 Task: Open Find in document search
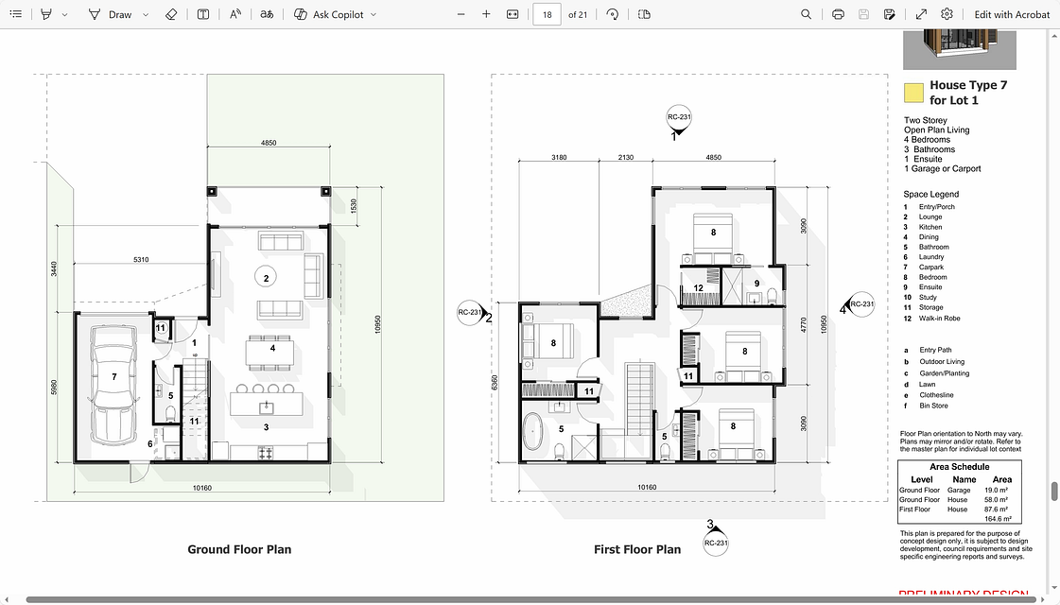click(806, 14)
